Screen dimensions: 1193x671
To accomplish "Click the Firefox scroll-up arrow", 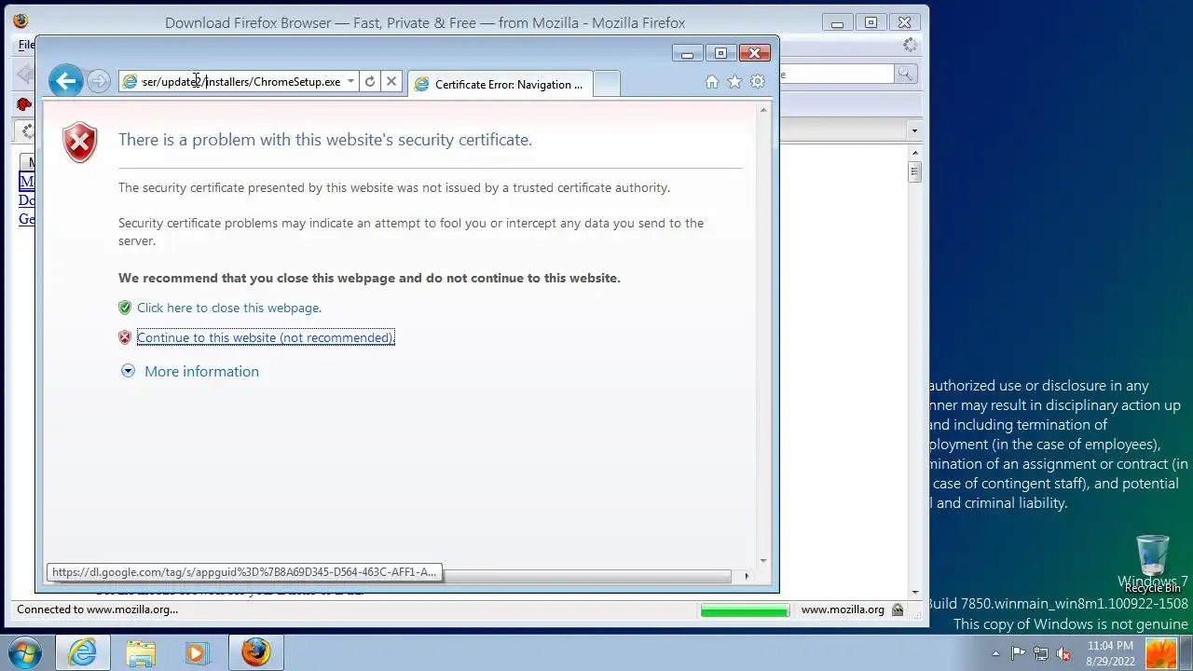I will (915, 153).
